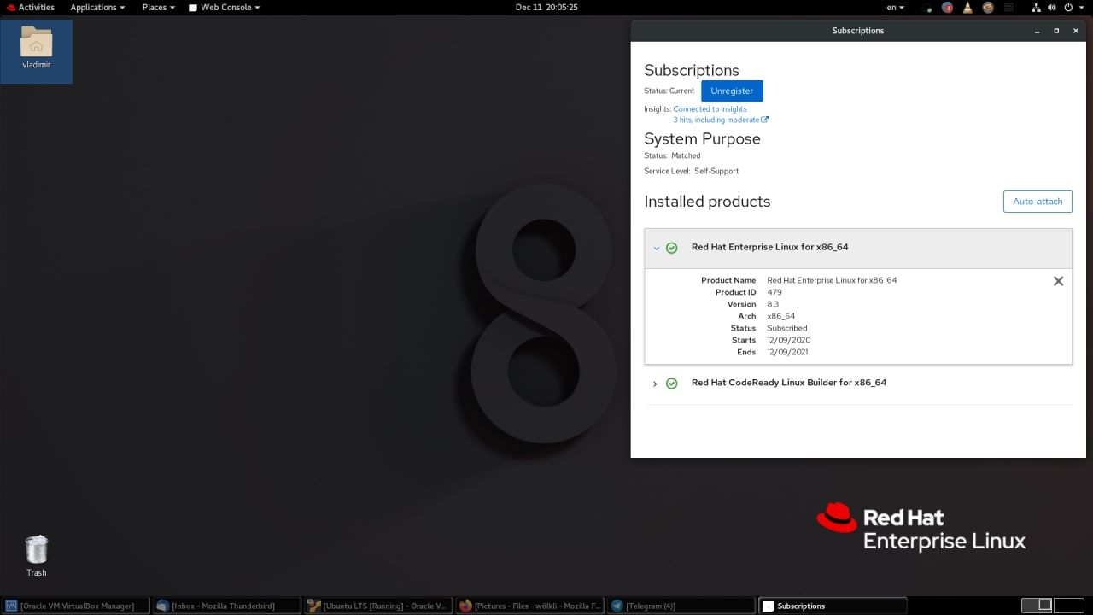Viewport: 1093px width, 615px height.
Task: Click the Telegram notification tray icon
Action: click(x=947, y=7)
